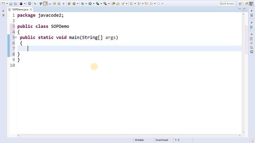Switch to the Java EE perspective
This screenshot has height=143, width=255.
pyautogui.click(x=247, y=4)
